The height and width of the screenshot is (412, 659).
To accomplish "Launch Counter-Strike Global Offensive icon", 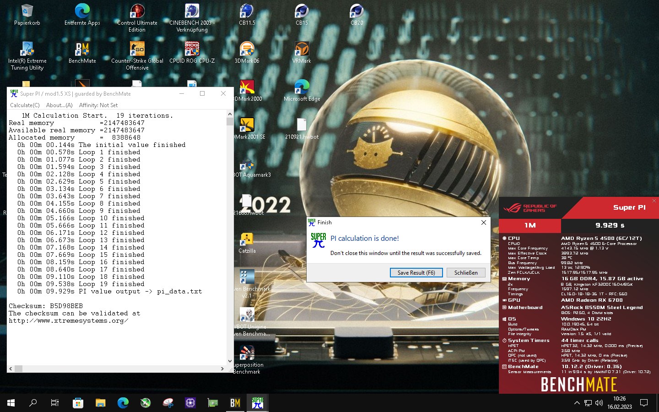I will pyautogui.click(x=137, y=56).
